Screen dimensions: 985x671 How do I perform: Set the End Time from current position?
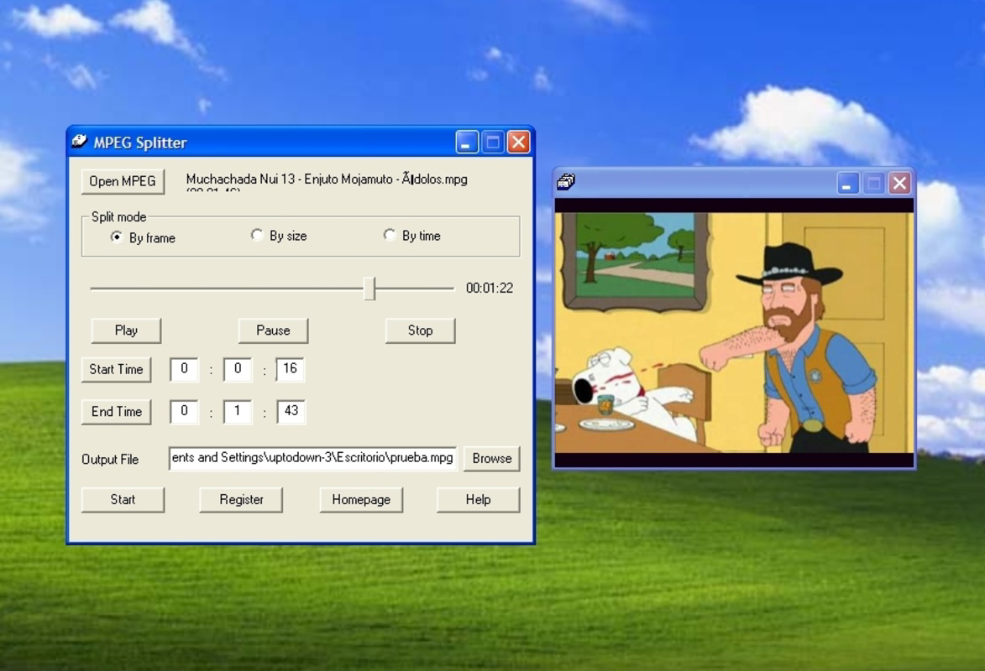point(116,412)
